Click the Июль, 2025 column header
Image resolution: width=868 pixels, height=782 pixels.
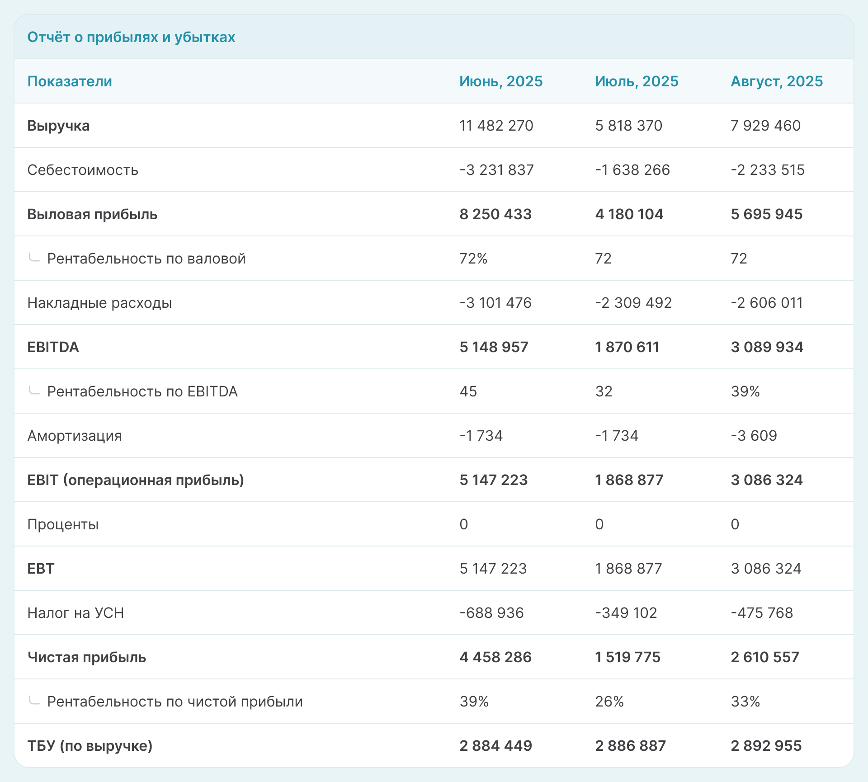pyautogui.click(x=636, y=81)
